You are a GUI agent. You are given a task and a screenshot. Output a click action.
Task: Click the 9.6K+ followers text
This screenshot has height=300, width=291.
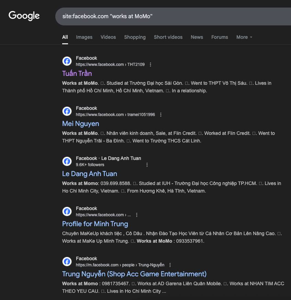(90, 165)
